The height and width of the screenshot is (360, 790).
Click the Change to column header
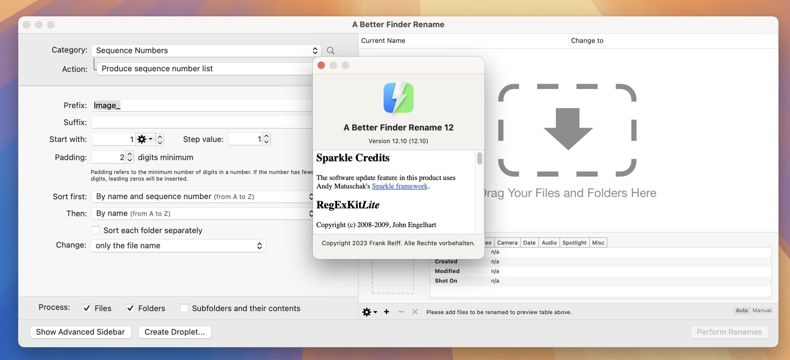[x=587, y=41]
